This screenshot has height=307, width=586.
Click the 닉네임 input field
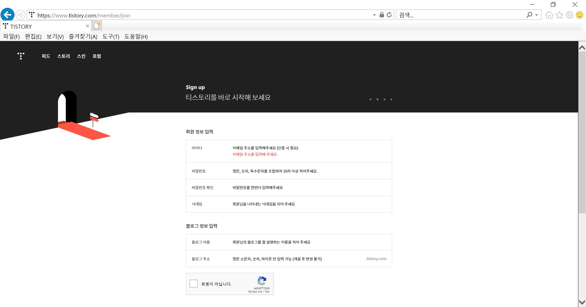tap(309, 204)
